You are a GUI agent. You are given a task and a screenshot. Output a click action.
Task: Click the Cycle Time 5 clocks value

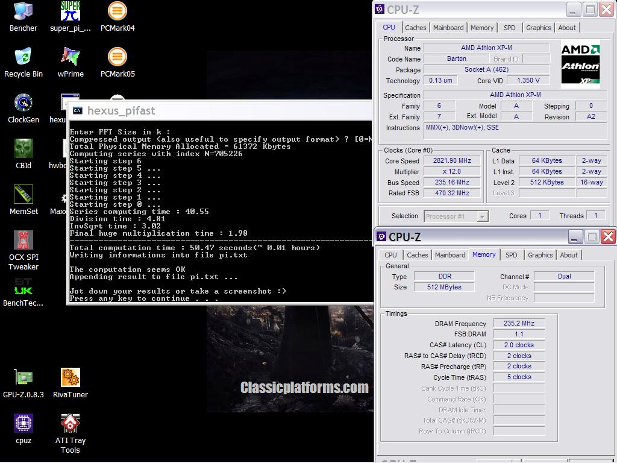pyautogui.click(x=519, y=377)
